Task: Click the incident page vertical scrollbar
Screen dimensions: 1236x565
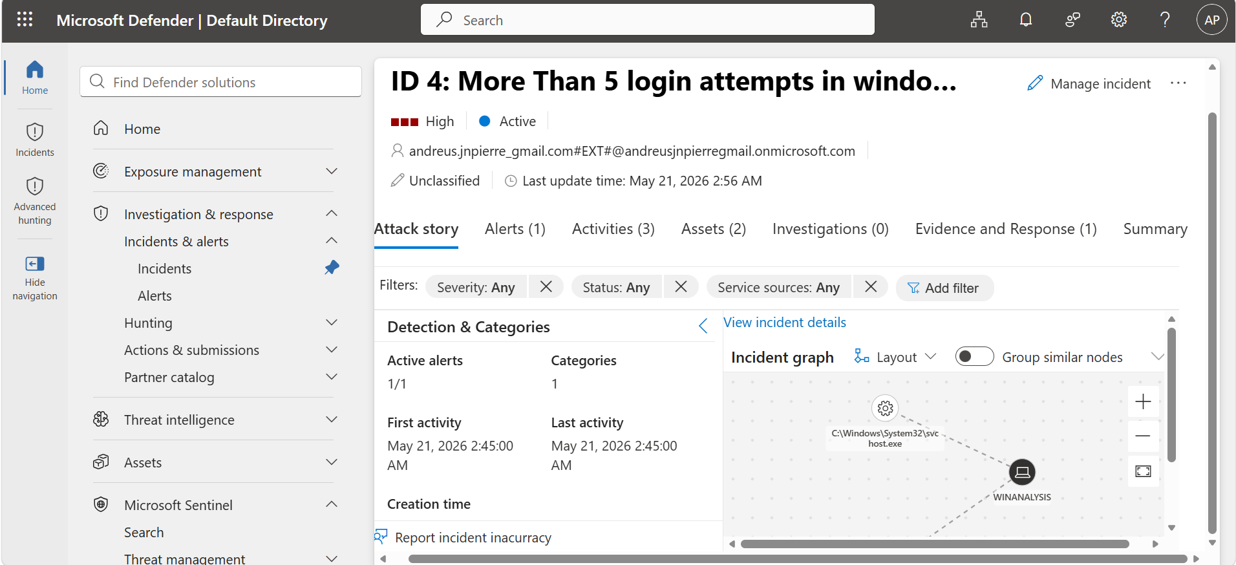Action: (1213, 323)
